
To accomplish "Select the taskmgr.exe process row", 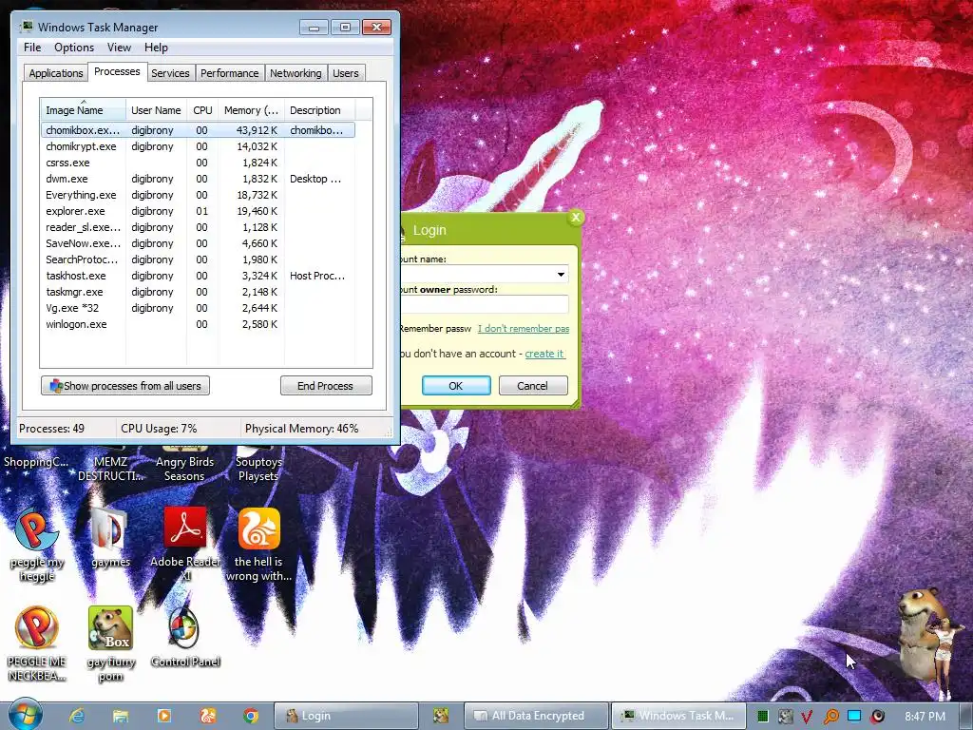I will 198,292.
